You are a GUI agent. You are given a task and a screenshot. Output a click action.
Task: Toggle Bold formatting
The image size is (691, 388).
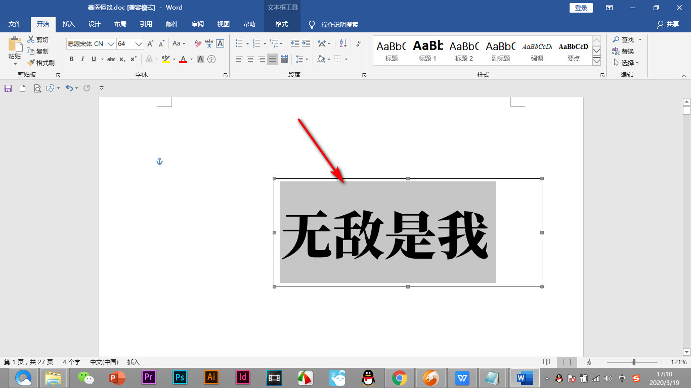click(x=71, y=59)
